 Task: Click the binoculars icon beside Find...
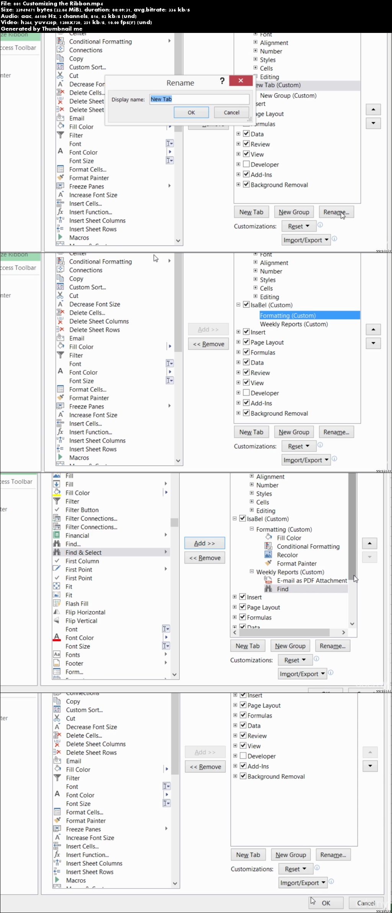pyautogui.click(x=57, y=543)
